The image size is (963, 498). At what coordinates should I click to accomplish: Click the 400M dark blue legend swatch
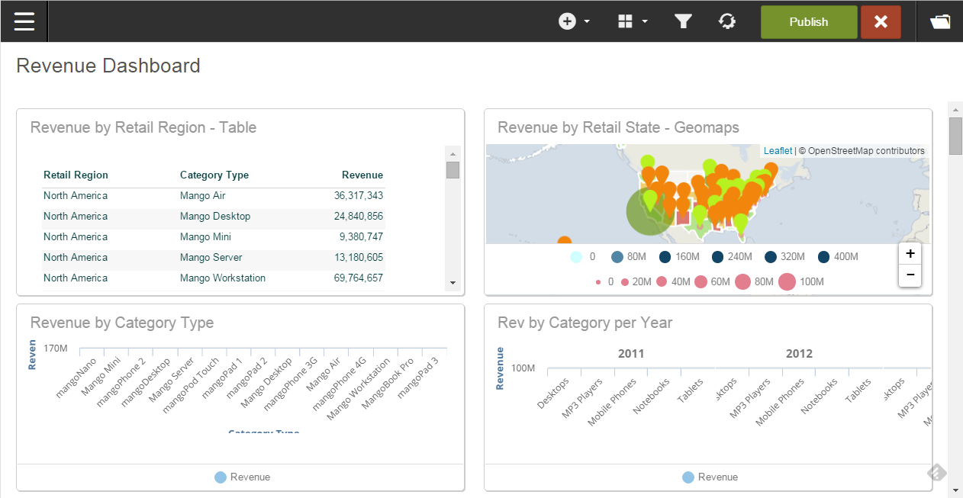[x=823, y=257]
